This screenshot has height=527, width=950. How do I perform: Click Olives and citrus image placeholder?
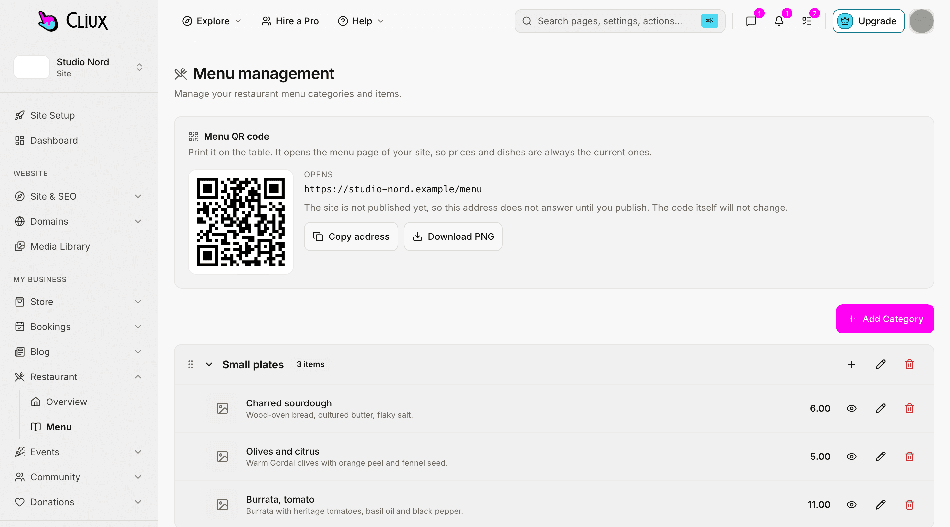tap(222, 457)
